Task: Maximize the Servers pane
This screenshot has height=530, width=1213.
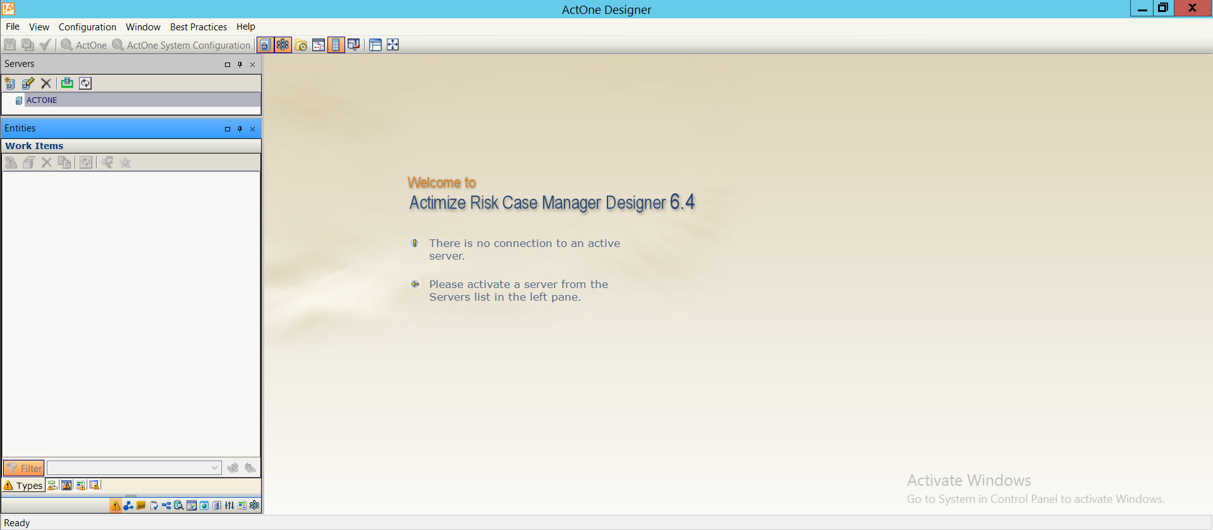Action: point(228,64)
